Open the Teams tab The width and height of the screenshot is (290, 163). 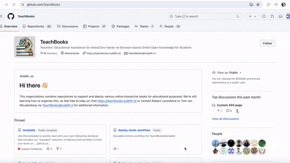(144, 26)
